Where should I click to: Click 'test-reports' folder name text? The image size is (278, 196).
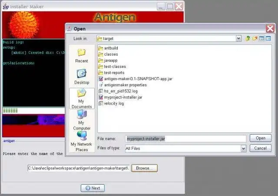click(114, 73)
